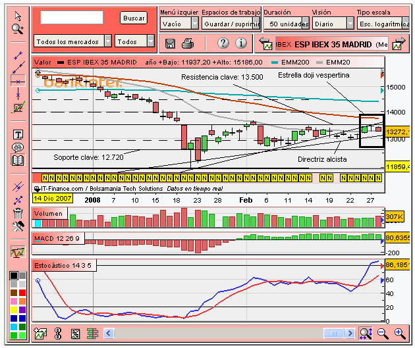
Task: Open the 'Todos' dropdown
Action: tap(134, 41)
